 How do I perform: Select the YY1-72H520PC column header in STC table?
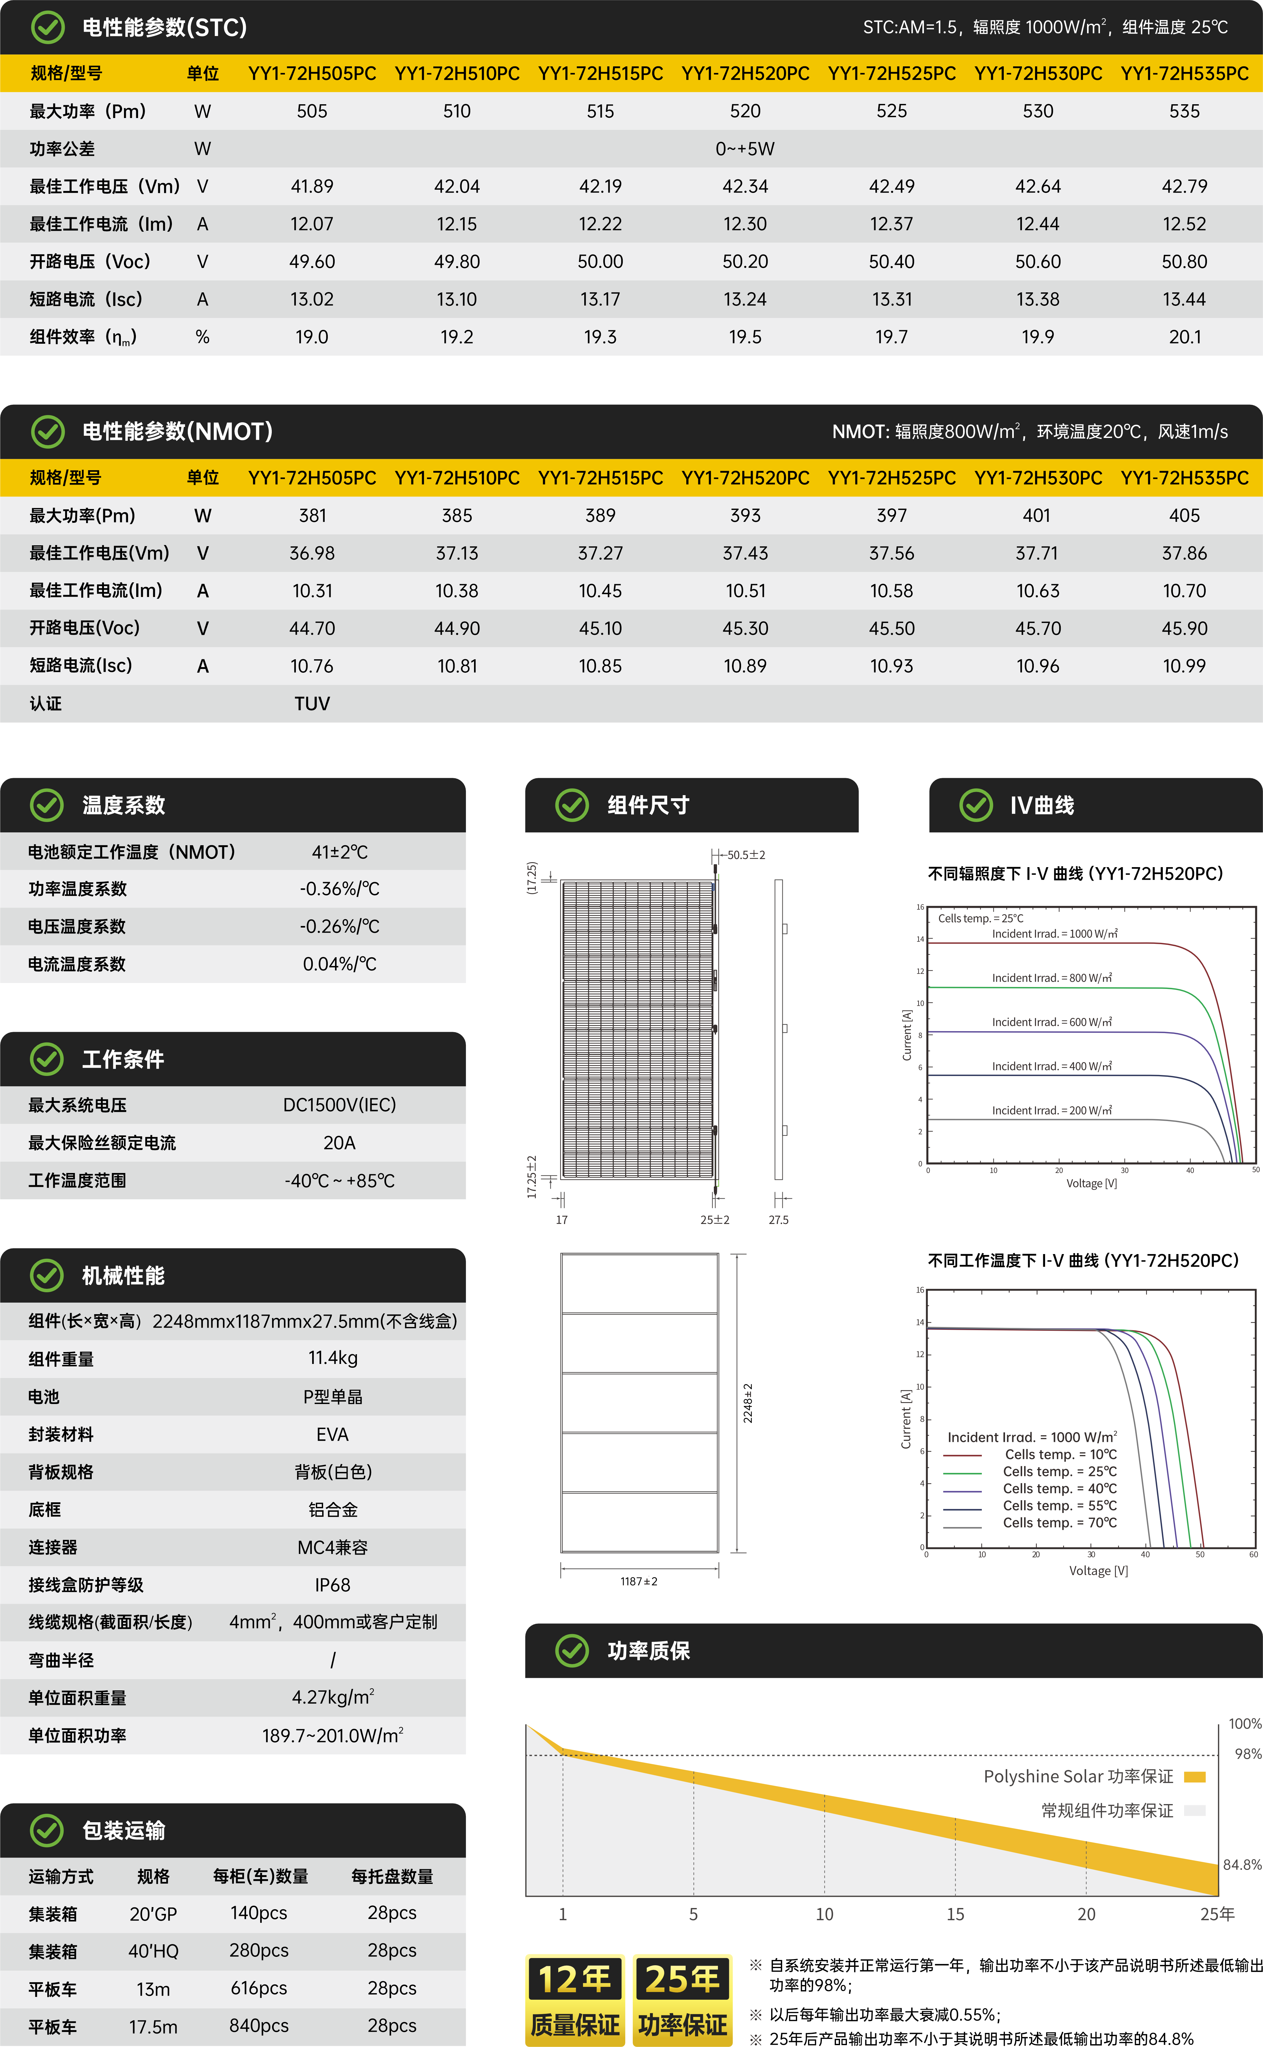tap(745, 74)
